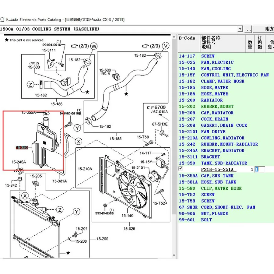Click the 15-15Y control unit diagram label

click(146, 162)
